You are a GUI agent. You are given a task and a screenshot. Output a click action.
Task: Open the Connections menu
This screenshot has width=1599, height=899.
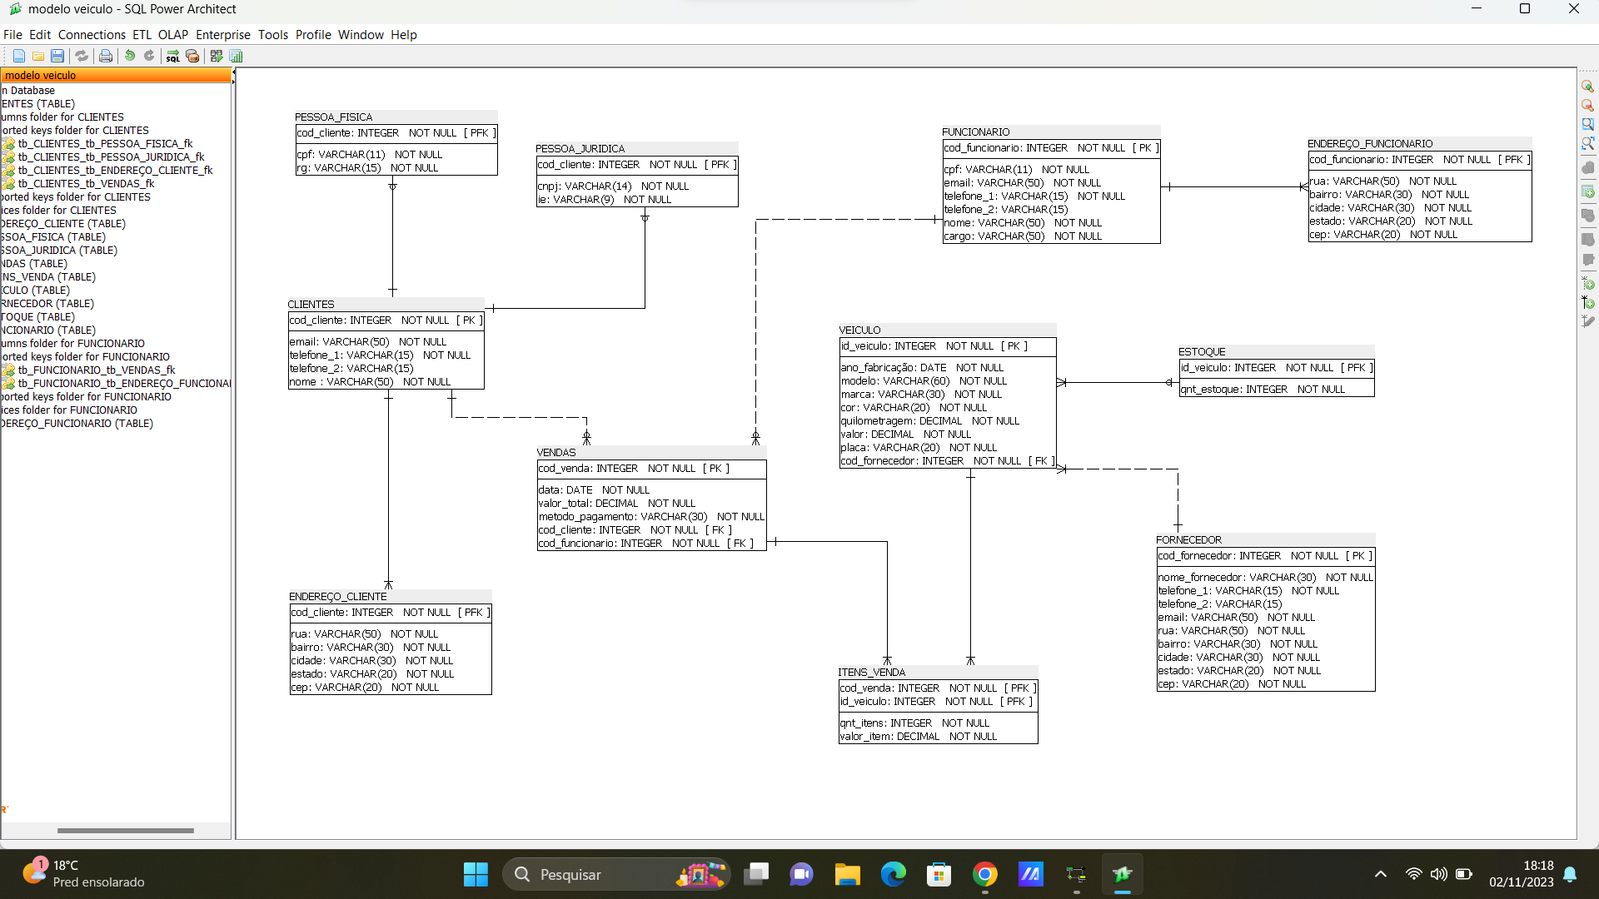click(x=92, y=35)
